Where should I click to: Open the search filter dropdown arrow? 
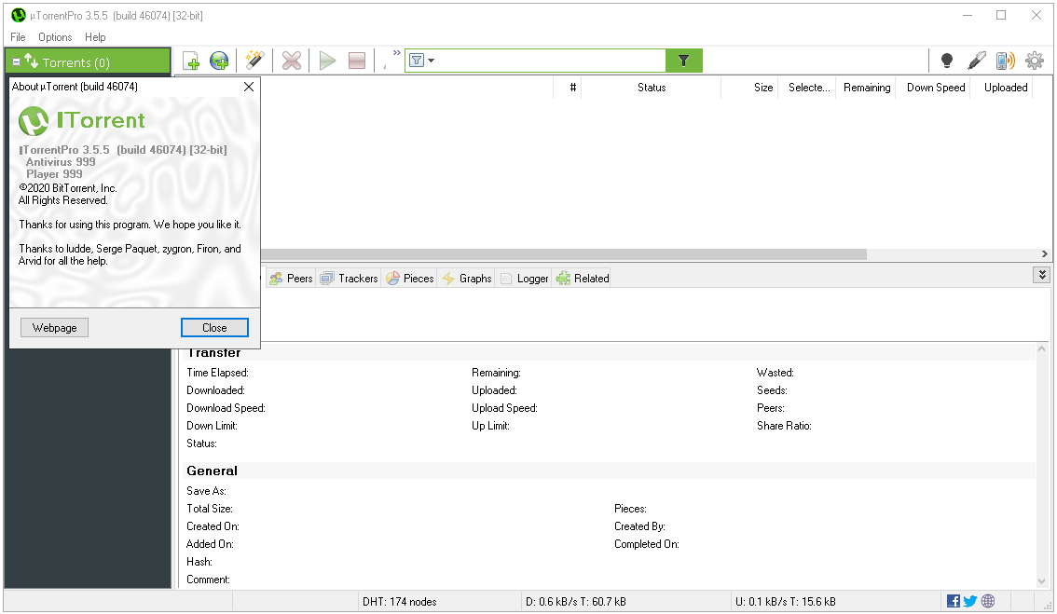pos(432,61)
